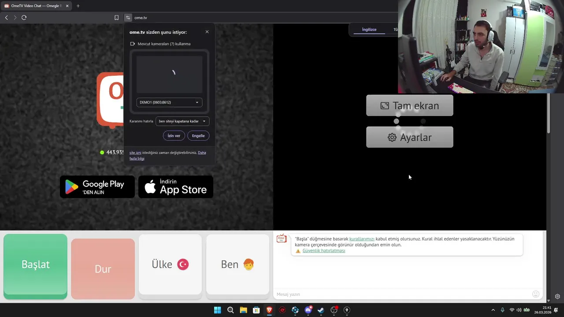Expand the 'ben siteyi kapatana kadar' dropdown

pos(182,121)
